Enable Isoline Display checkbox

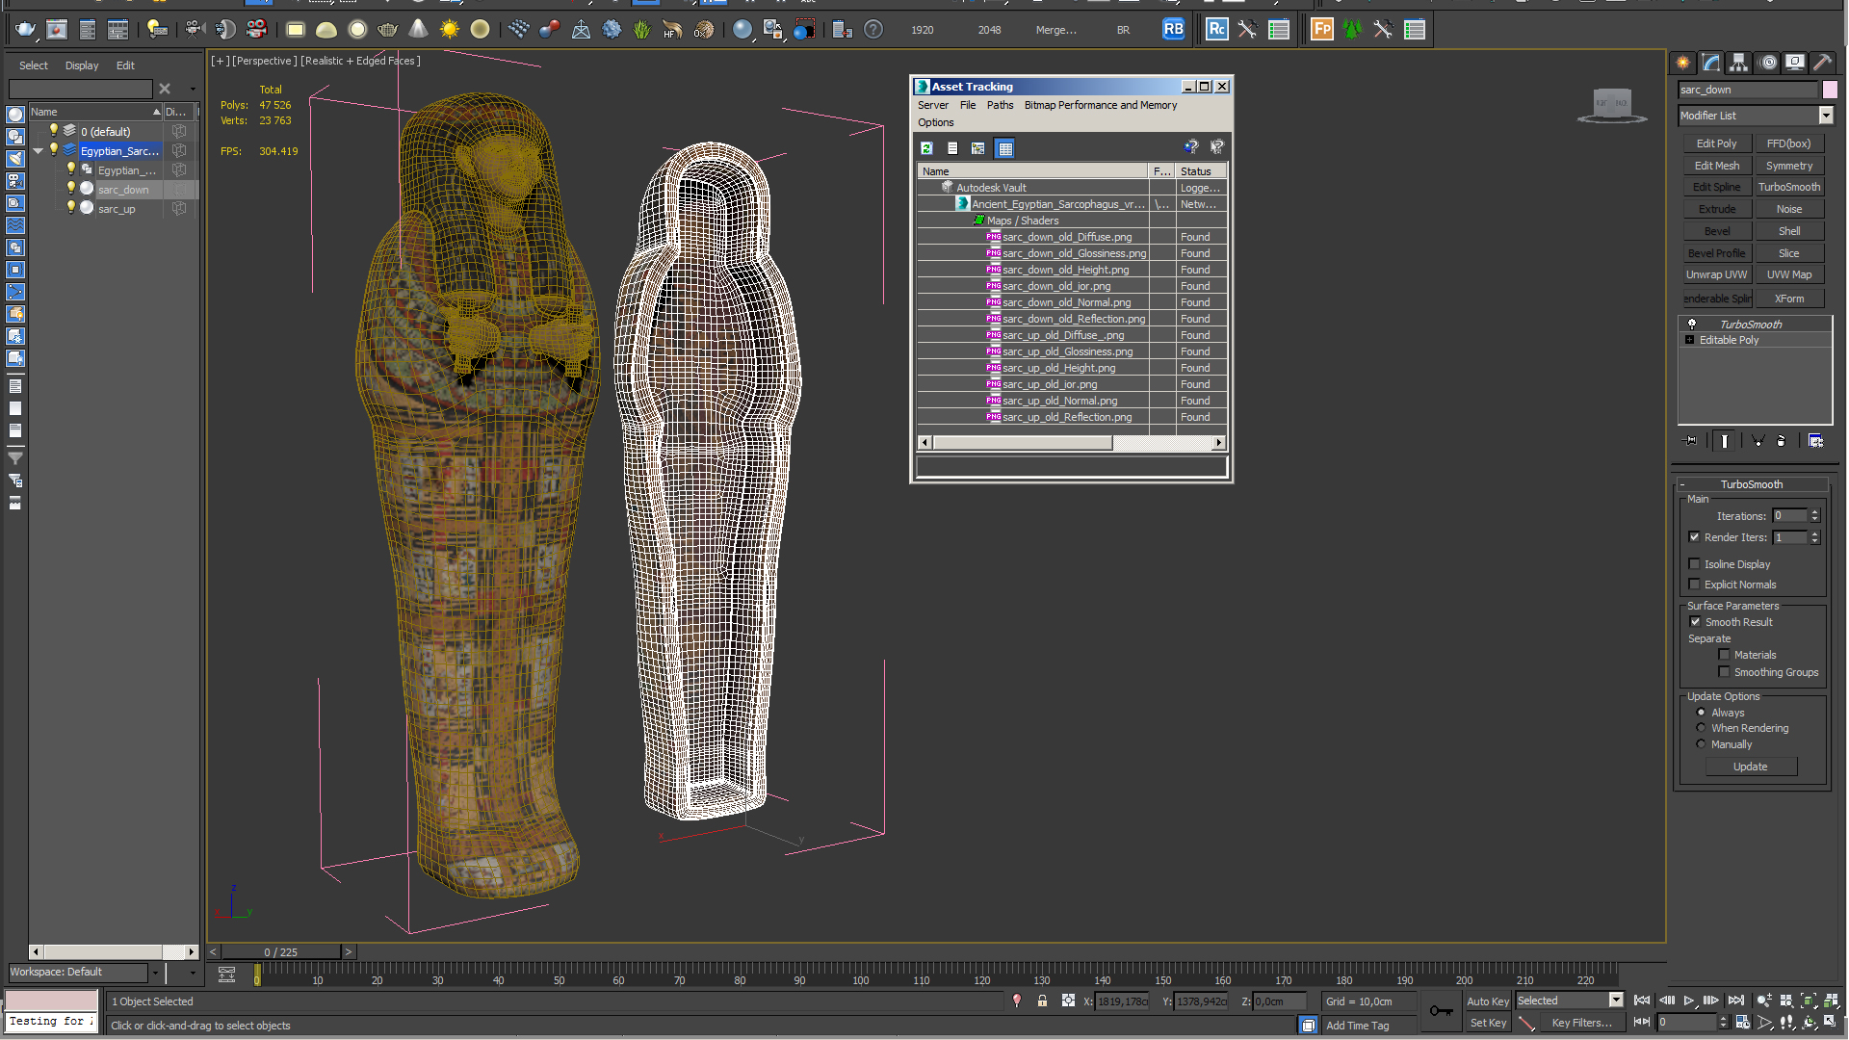click(1695, 564)
